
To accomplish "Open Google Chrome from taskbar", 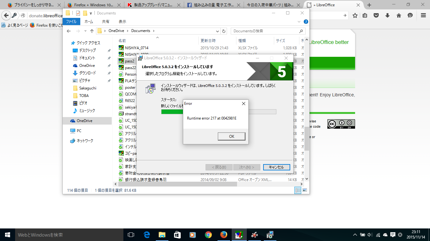I will pyautogui.click(x=208, y=235).
